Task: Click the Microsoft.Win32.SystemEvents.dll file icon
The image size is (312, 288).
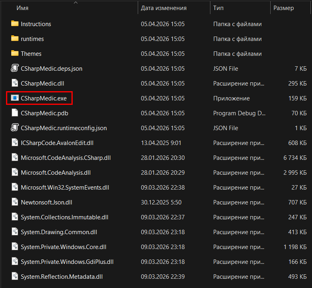Action: [15, 187]
